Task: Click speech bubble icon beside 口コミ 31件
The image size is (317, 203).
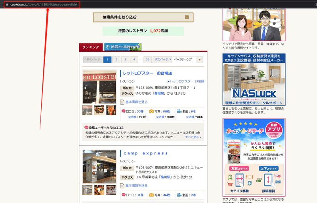Action: click(x=124, y=195)
